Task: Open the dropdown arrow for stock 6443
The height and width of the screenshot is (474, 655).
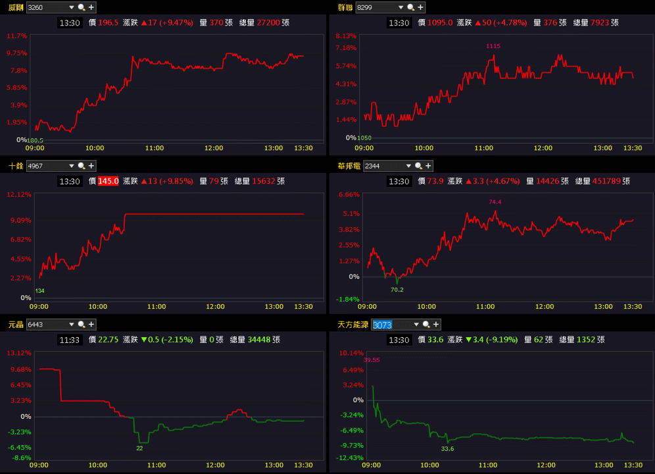Action: click(x=72, y=325)
